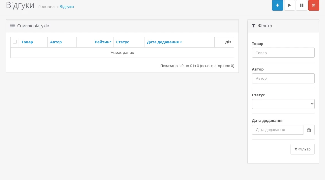Sort table by Автор column
The width and height of the screenshot is (325, 180).
tap(56, 42)
